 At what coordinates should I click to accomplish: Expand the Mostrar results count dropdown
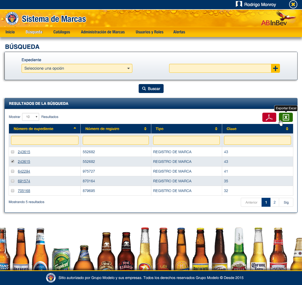31,117
